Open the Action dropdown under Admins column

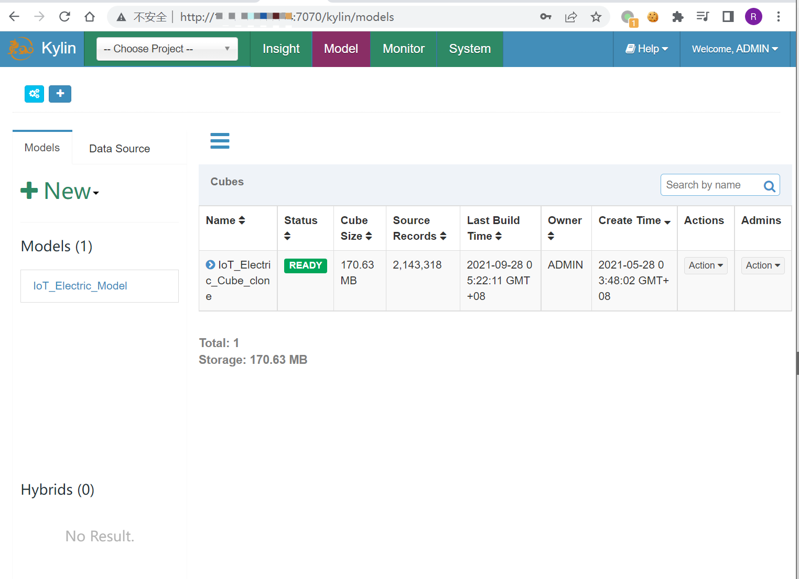(x=762, y=265)
